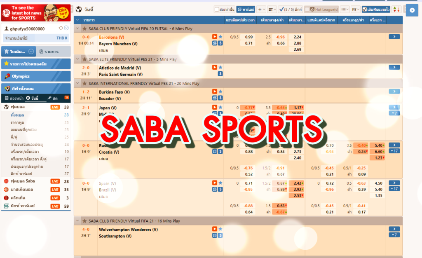Viewport: 422px width, 258px height.
Task: Favorite the SABA INTERNATIONAL FRIENDLY league star
Action: click(84, 83)
